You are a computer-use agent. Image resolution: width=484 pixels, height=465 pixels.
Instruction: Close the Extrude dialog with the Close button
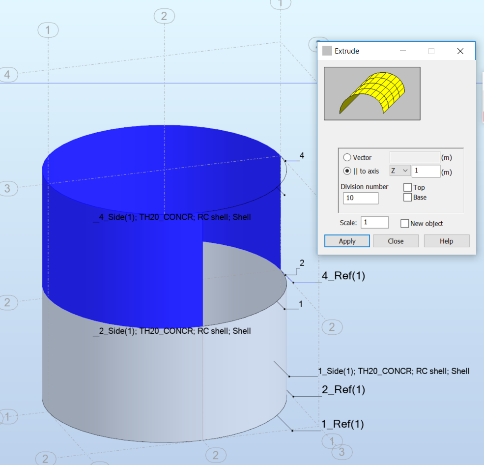(x=396, y=241)
